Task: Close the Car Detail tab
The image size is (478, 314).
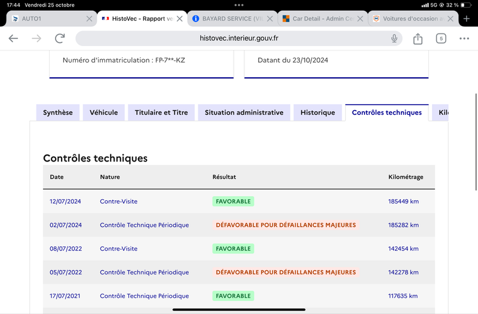Action: pos(360,19)
